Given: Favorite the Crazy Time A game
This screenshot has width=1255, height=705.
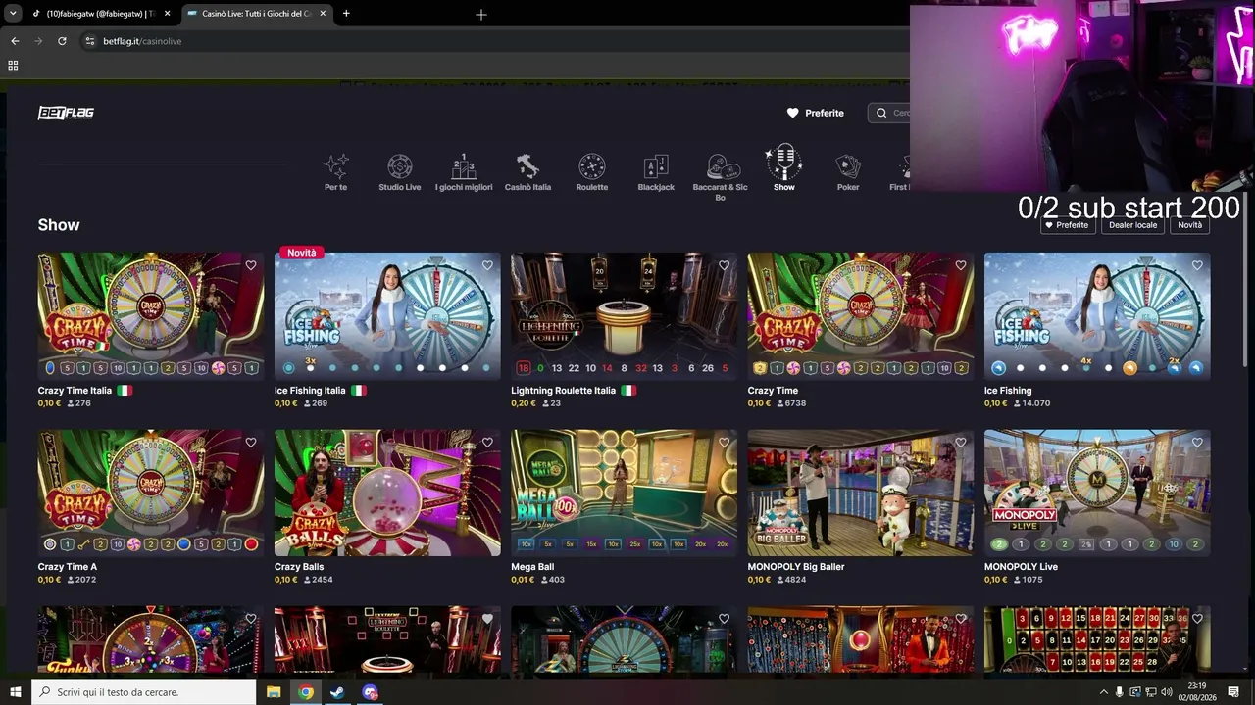Looking at the screenshot, I should coord(251,443).
